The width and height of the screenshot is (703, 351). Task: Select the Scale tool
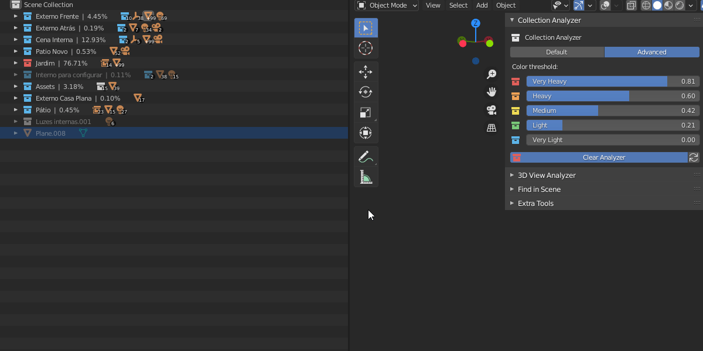tap(366, 112)
